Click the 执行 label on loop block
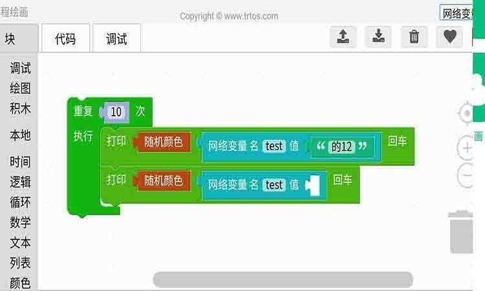485x291 pixels. [x=83, y=136]
